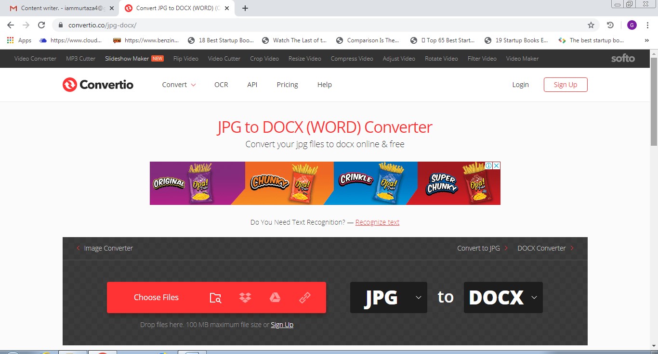
Task: Click the red Sign Up button
Action: click(566, 85)
